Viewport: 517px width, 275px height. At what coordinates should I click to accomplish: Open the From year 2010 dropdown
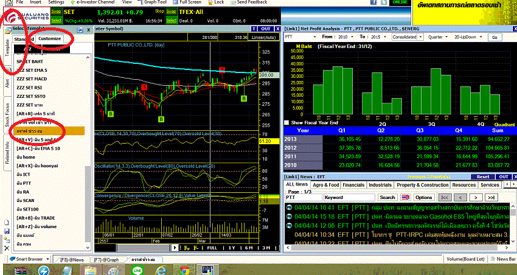coord(351,37)
